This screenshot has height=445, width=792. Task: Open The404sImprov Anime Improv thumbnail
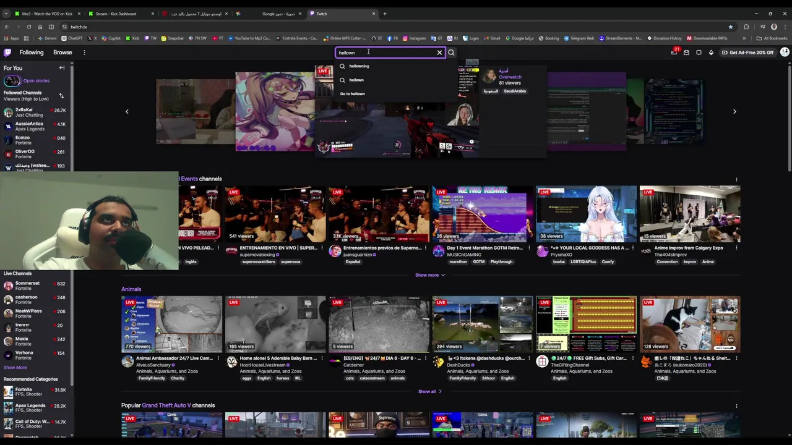(690, 213)
